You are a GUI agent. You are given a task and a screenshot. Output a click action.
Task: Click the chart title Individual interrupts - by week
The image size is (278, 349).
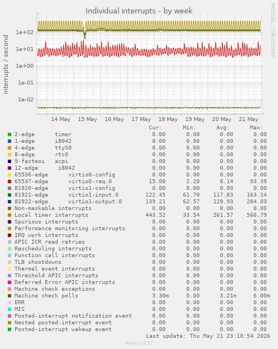click(x=139, y=11)
